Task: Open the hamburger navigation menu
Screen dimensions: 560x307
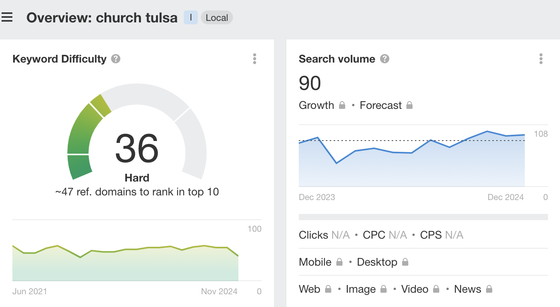Action: (x=7, y=17)
